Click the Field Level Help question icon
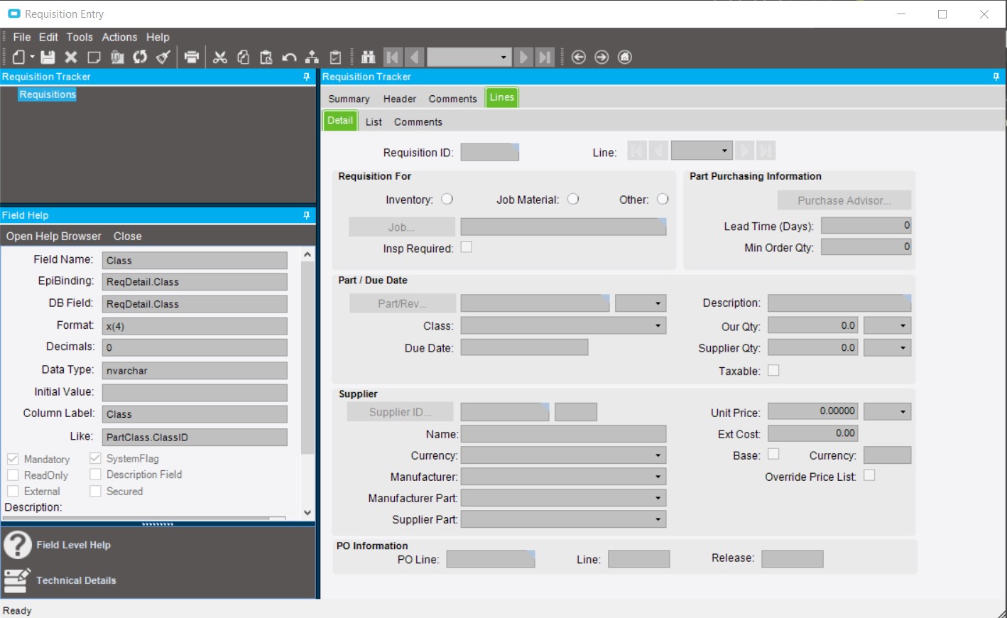 click(18, 545)
